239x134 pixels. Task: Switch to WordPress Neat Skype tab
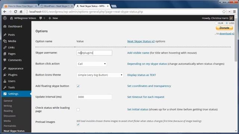point(56,6)
